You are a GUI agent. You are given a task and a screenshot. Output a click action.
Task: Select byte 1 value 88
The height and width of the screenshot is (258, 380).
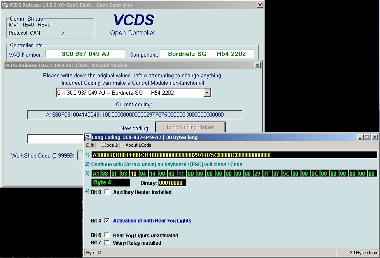click(105, 174)
